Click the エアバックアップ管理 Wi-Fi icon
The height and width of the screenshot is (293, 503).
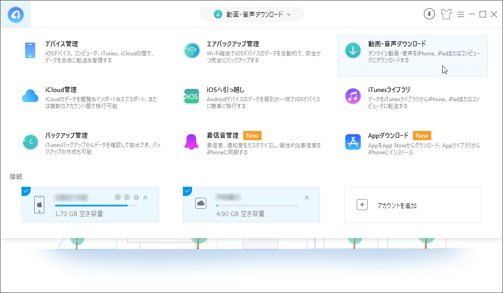pyautogui.click(x=192, y=50)
